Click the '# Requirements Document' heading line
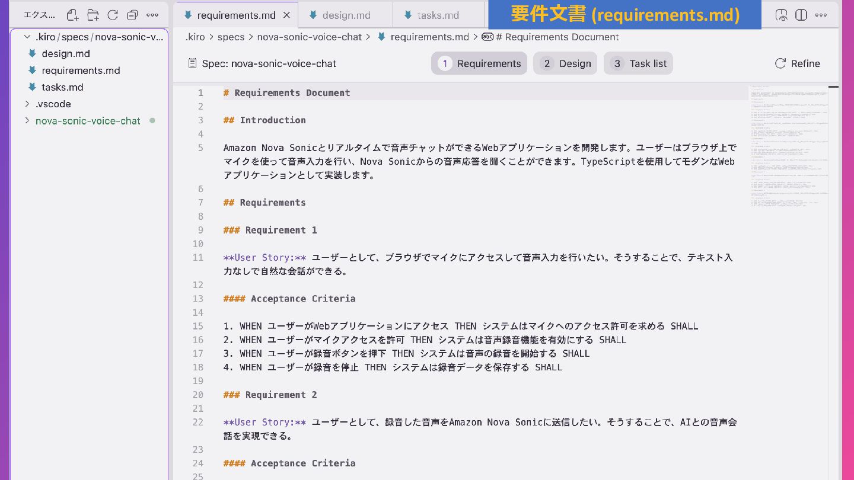This screenshot has height=480, width=854. pos(286,92)
